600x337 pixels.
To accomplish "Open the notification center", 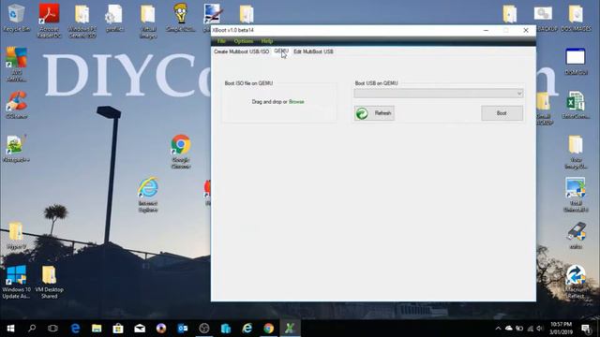I will tap(585, 329).
